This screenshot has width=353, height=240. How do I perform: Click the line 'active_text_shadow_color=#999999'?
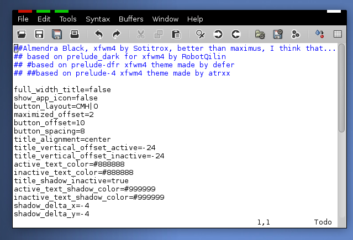[x=85, y=189]
